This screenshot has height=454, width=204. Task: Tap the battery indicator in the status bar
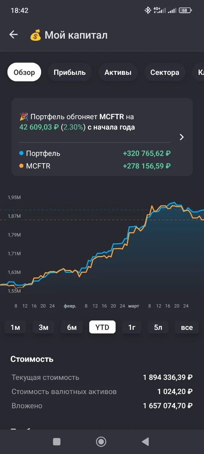coord(185,10)
